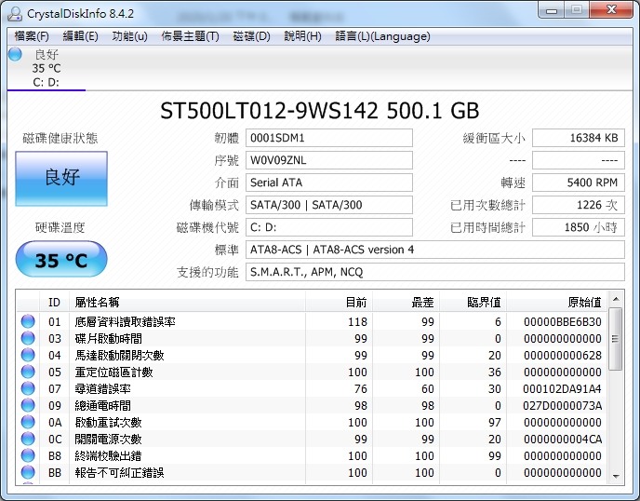This screenshot has width=640, height=501.
Task: Click raw value 00000BBE6B30
Action: pos(563,322)
